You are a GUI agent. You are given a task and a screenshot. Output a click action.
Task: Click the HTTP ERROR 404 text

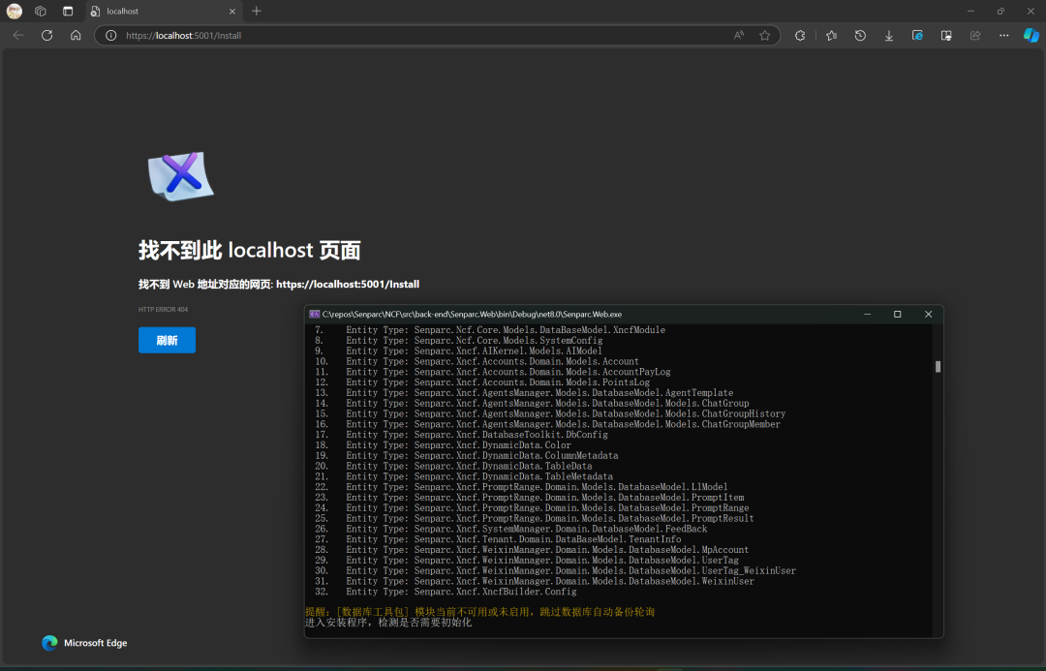coord(163,310)
